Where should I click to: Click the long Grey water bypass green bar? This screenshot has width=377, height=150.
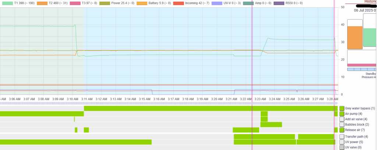pos(211,108)
